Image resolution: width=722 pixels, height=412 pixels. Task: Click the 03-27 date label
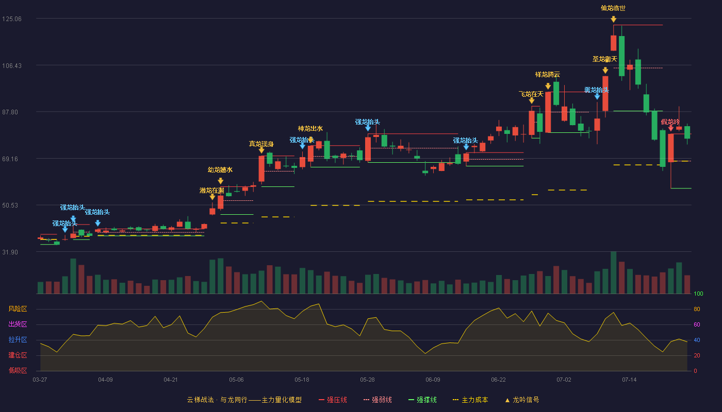click(x=40, y=380)
